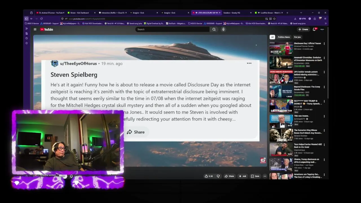The width and height of the screenshot is (361, 203).
Task: Switch to Stream - Kick Dashboard tab
Action: [81, 13]
